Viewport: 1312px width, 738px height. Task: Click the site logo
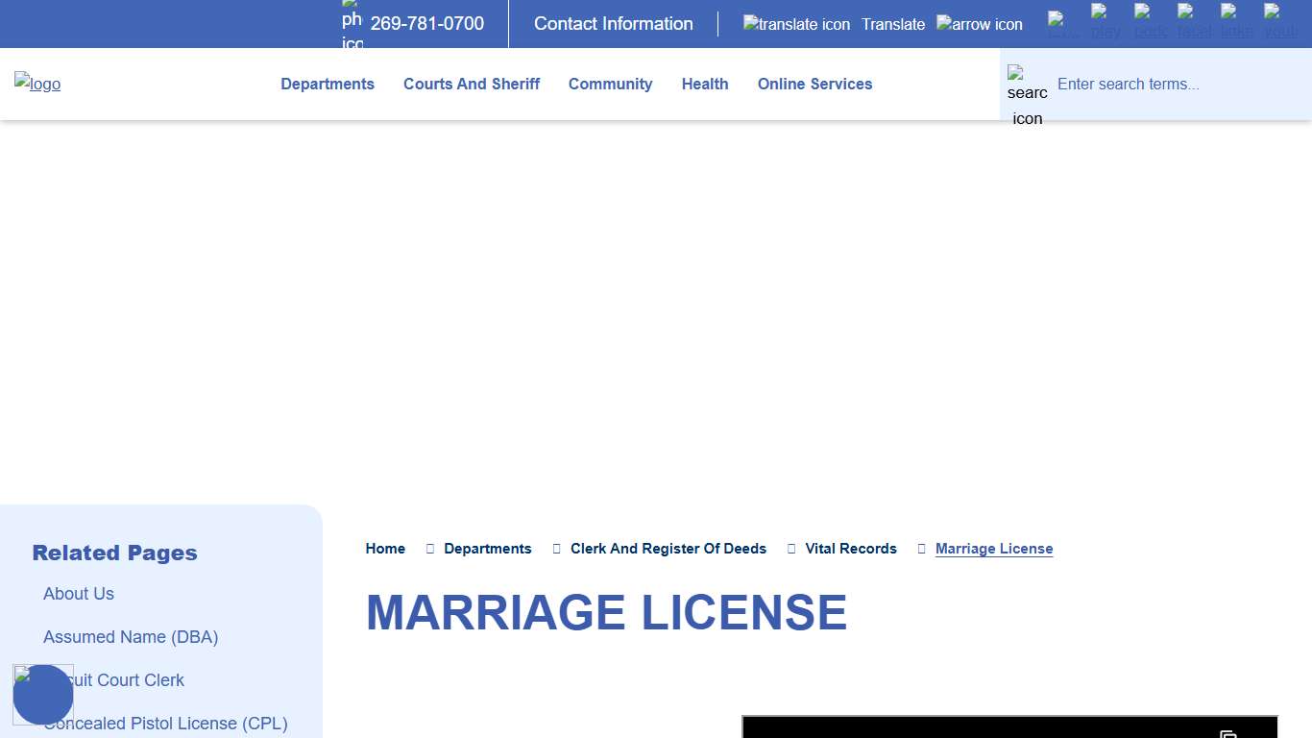[x=37, y=84]
